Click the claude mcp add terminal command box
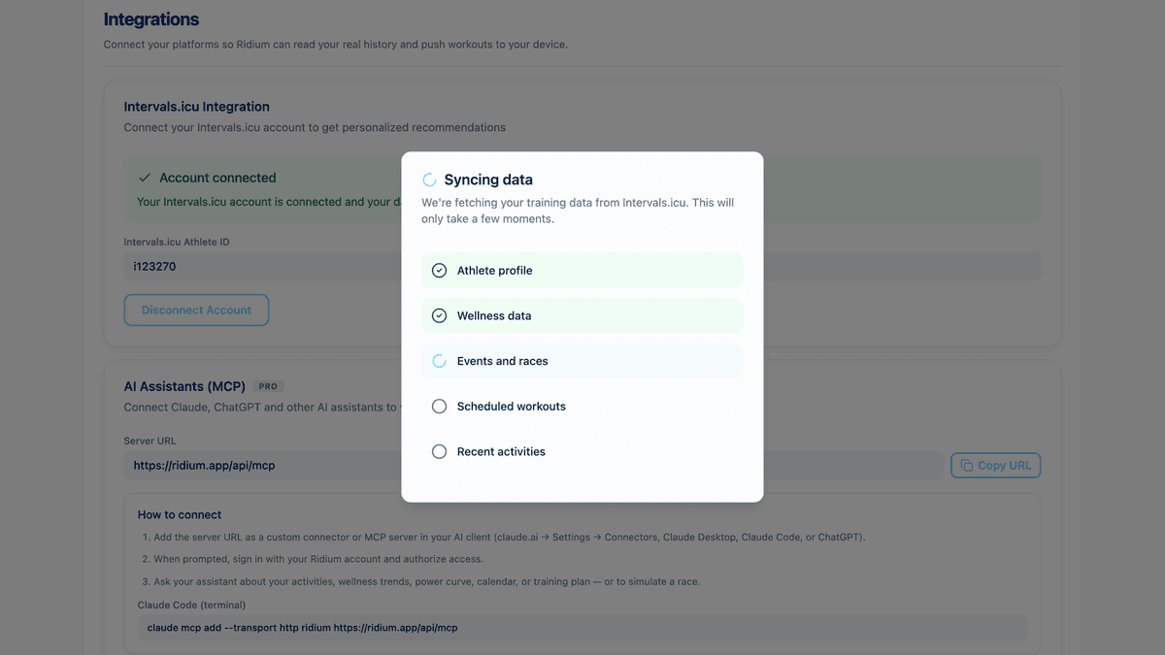 [x=582, y=628]
